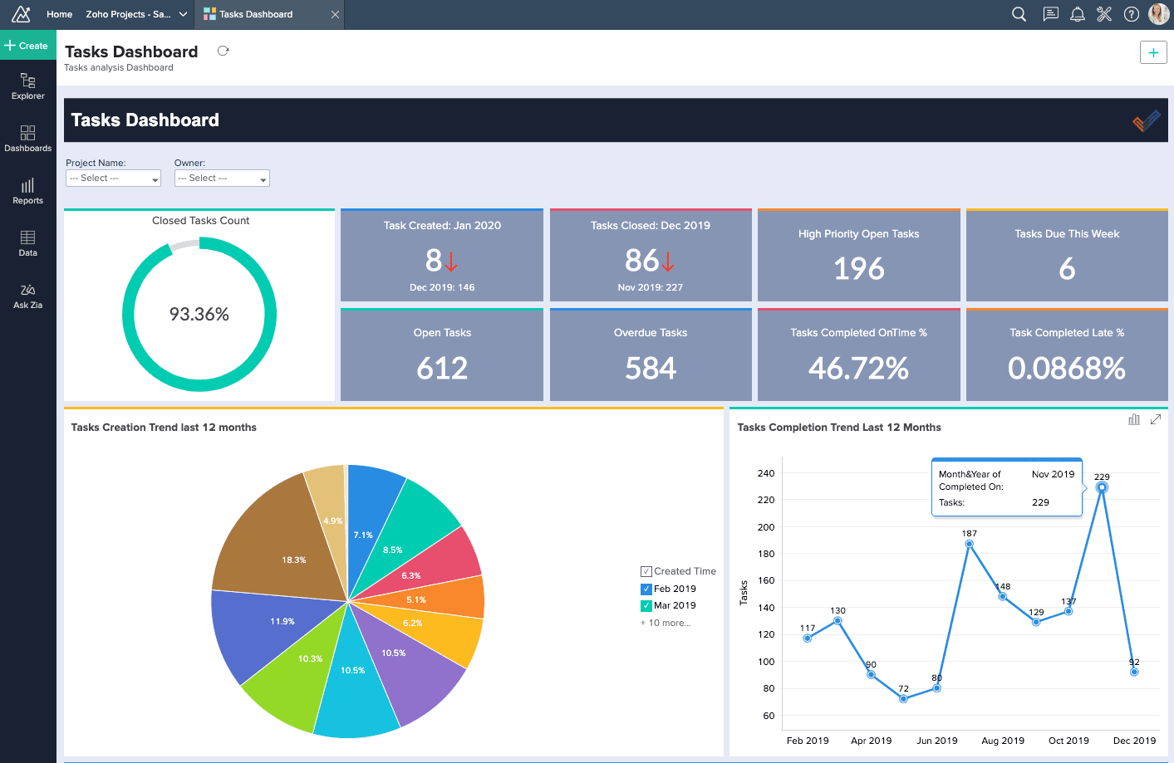Expand the Zoho Projects workspace dropdown
The height and width of the screenshot is (763, 1174).
(183, 14)
